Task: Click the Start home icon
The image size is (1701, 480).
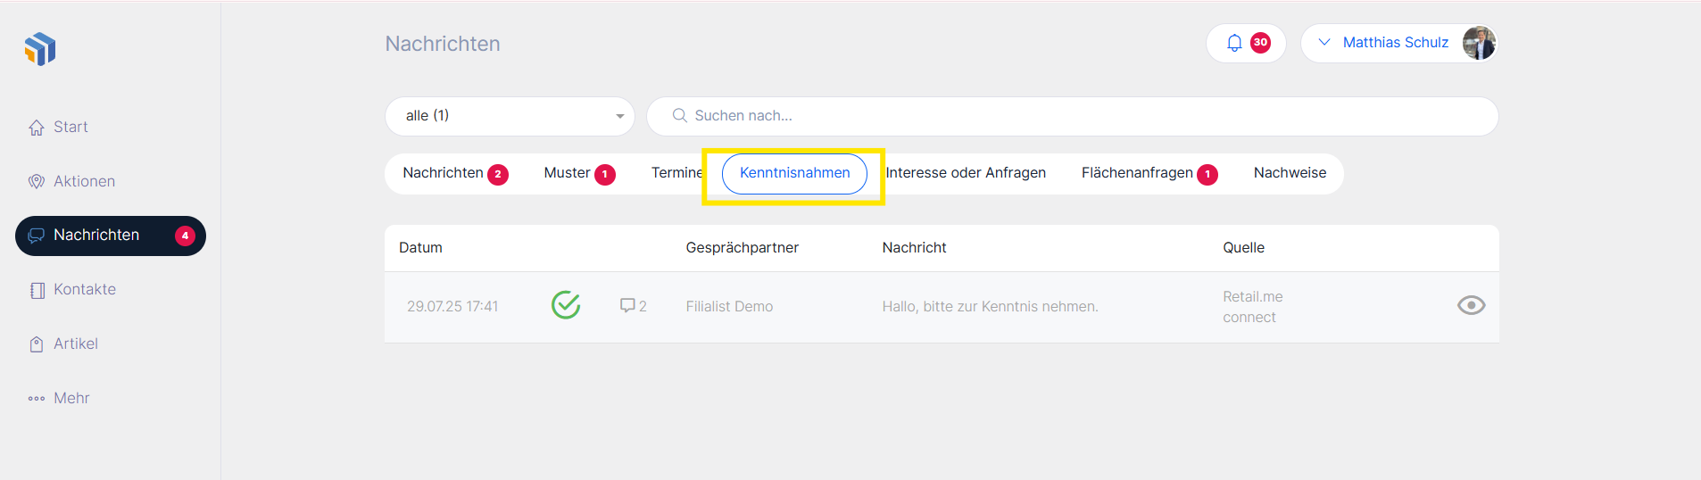Action: (x=37, y=128)
